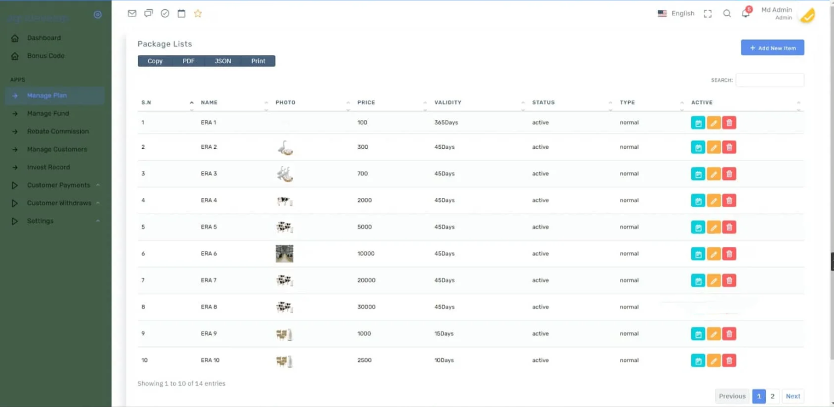
Task: Click the search magnifier icon in header
Action: (x=727, y=14)
